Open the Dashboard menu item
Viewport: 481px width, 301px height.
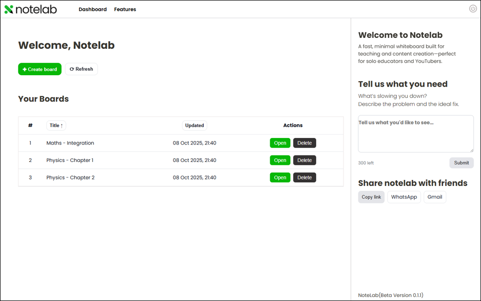93,9
